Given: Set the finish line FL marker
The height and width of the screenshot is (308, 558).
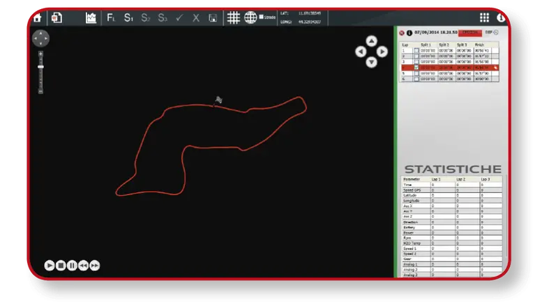Looking at the screenshot, I should click(x=111, y=18).
